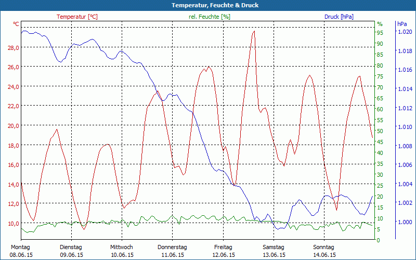Click the 95 humidity axis tick

click(380, 33)
